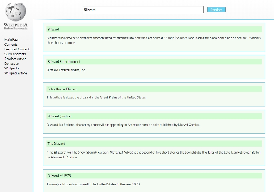Open the Blizzard result title
Viewport: 274px width, 192px height.
[x=53, y=29]
